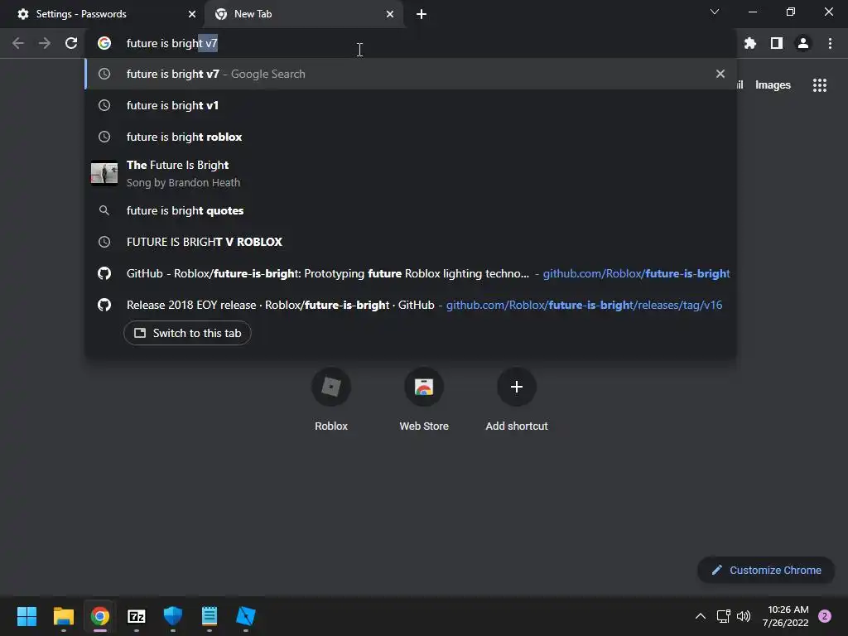Open the Windows Start menu
Screen dimensions: 848x636
(26, 616)
